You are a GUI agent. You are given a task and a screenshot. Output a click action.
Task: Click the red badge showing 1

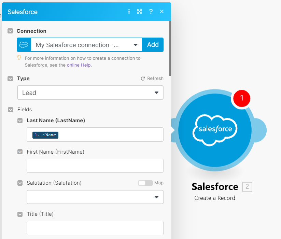point(242,98)
